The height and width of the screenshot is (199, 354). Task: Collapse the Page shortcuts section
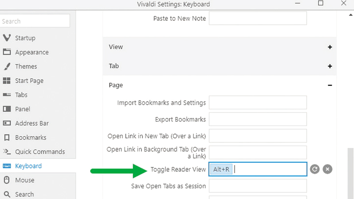tap(330, 85)
